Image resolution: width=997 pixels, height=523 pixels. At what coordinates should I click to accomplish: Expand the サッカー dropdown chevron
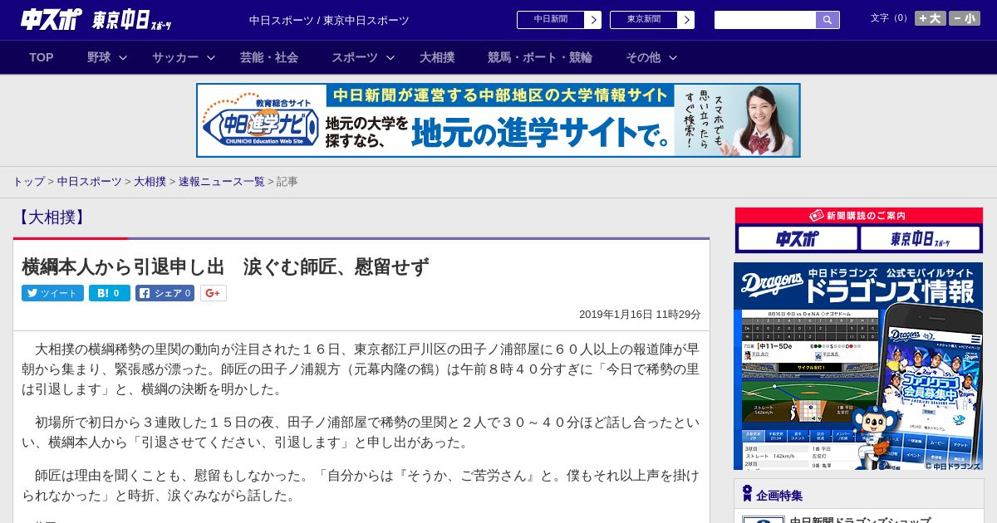click(211, 58)
